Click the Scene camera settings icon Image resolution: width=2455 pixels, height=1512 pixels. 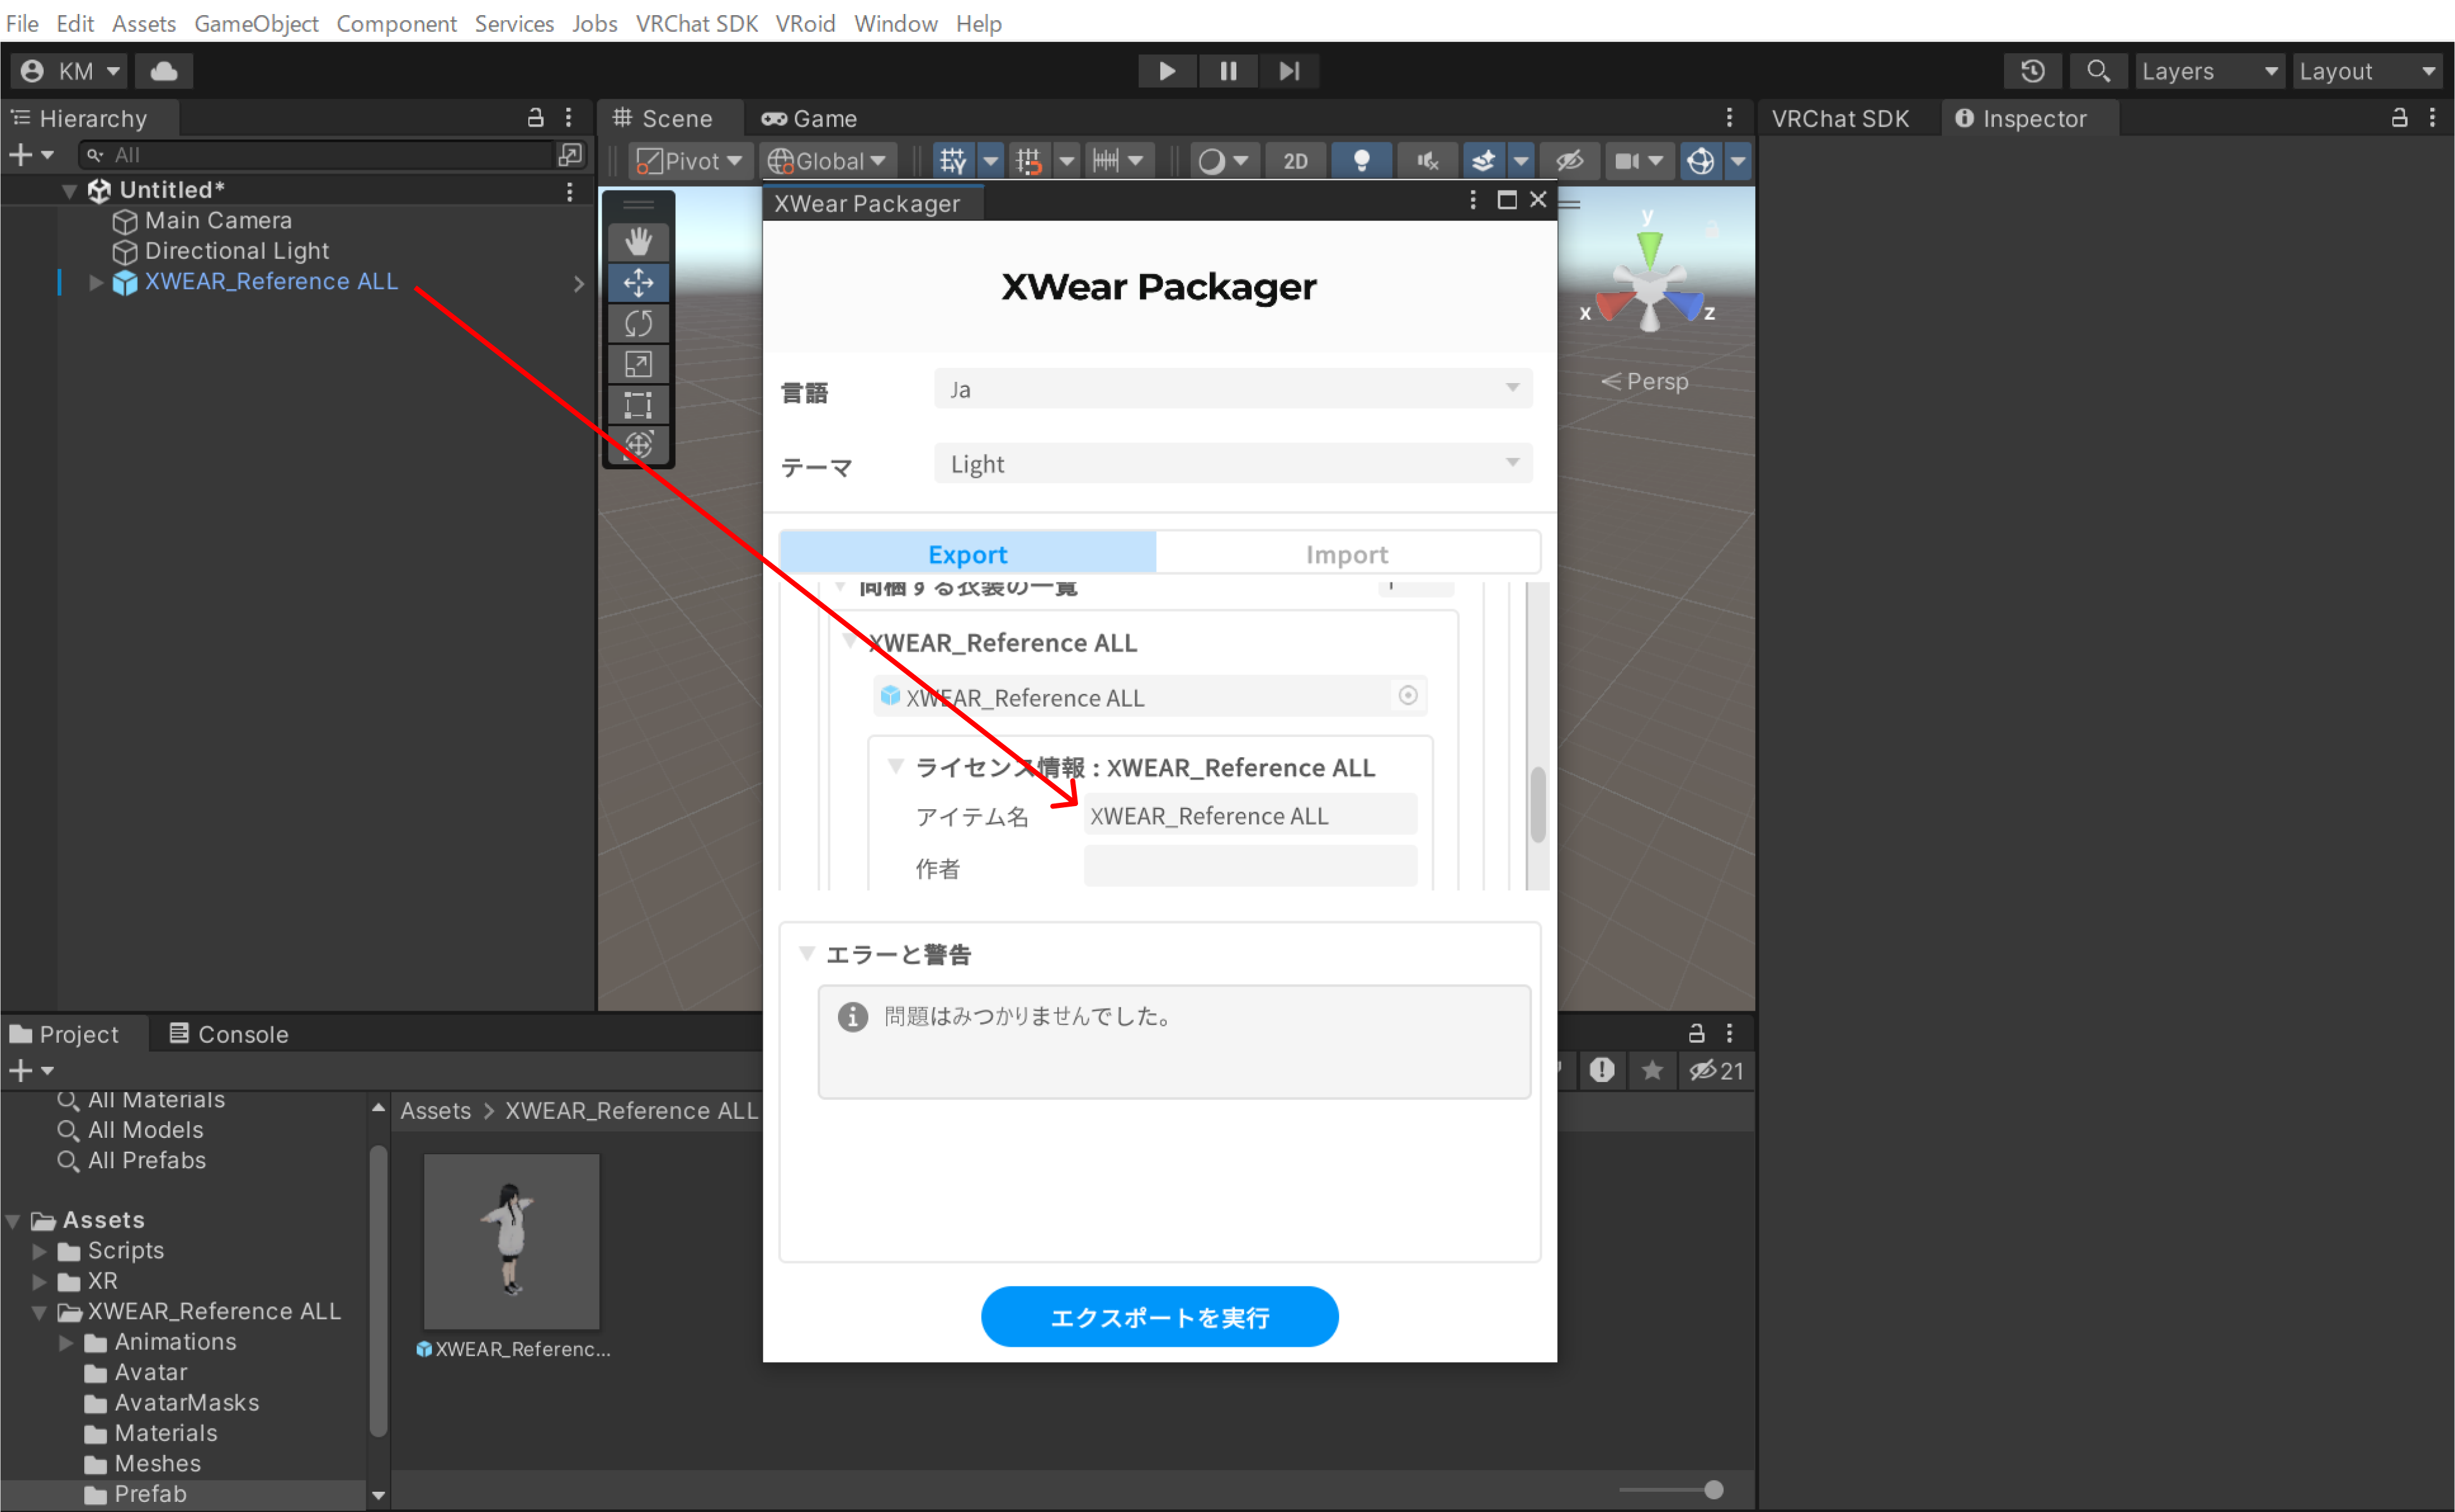[x=1628, y=161]
